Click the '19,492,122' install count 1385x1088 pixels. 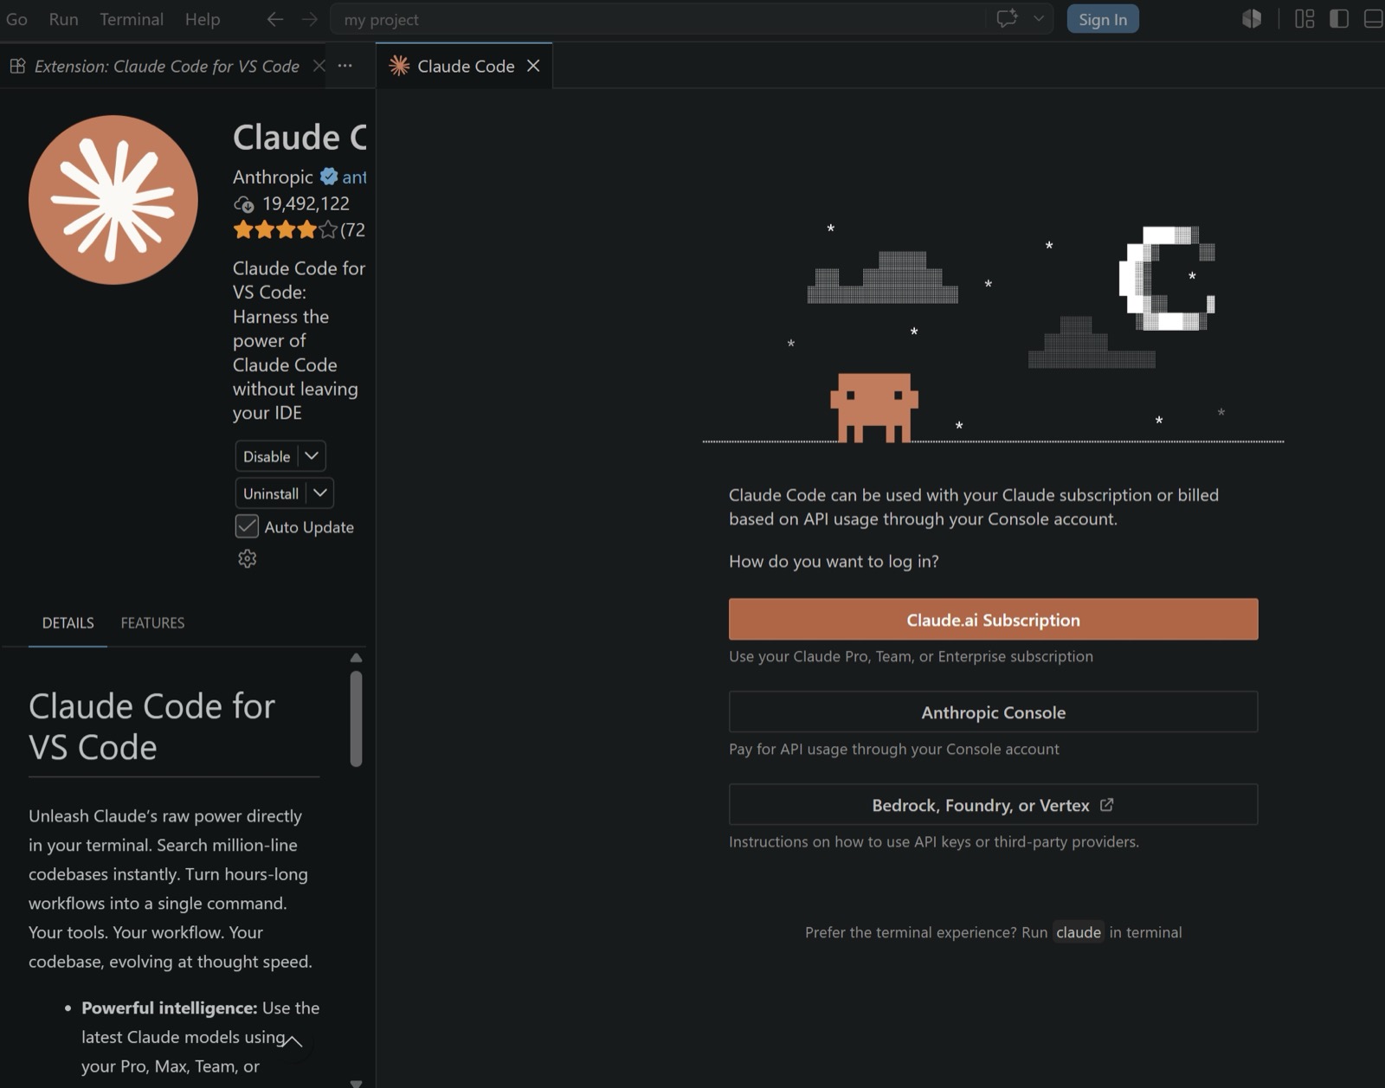pyautogui.click(x=306, y=203)
